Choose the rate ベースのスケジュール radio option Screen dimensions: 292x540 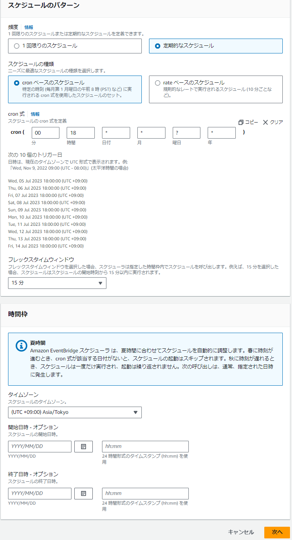(x=157, y=83)
